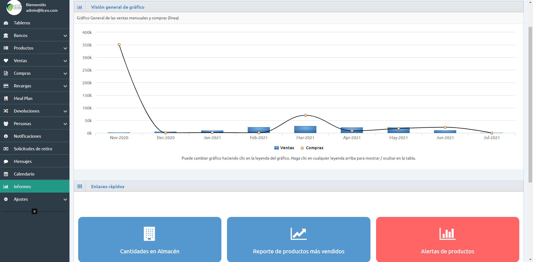Viewport: 533px width, 262px height.
Task: Open Solicitudes de retiro menu item
Action: pos(35,149)
